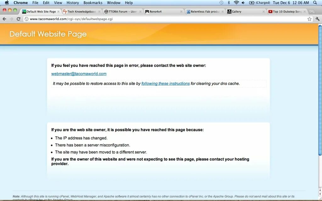
Task: Close the Tech Knowledgebase tab
Action: (99, 12)
